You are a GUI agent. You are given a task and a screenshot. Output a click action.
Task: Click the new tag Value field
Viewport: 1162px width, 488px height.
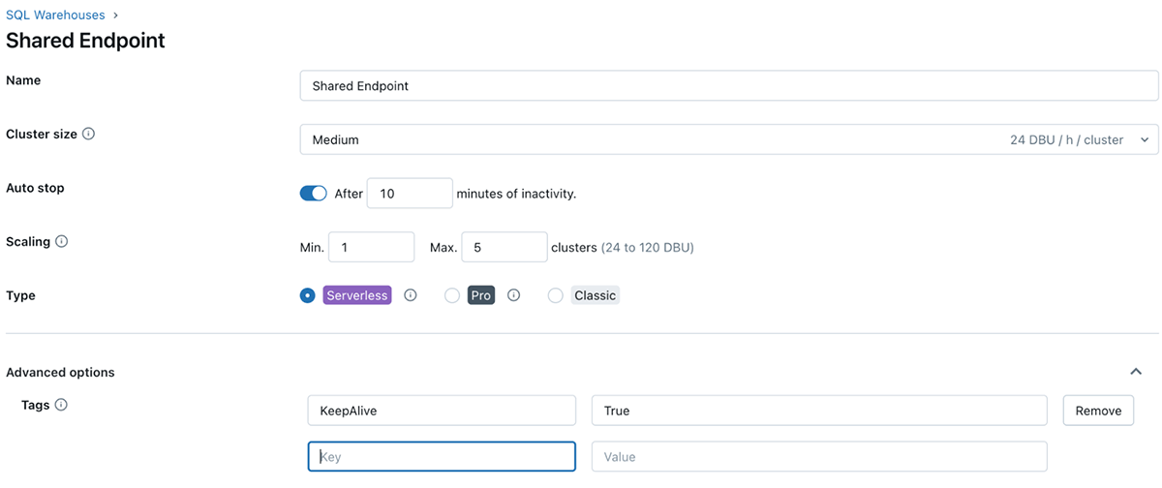coord(819,456)
